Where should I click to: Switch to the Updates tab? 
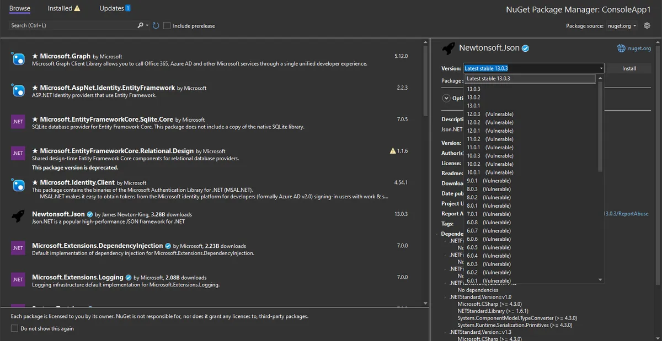point(111,8)
